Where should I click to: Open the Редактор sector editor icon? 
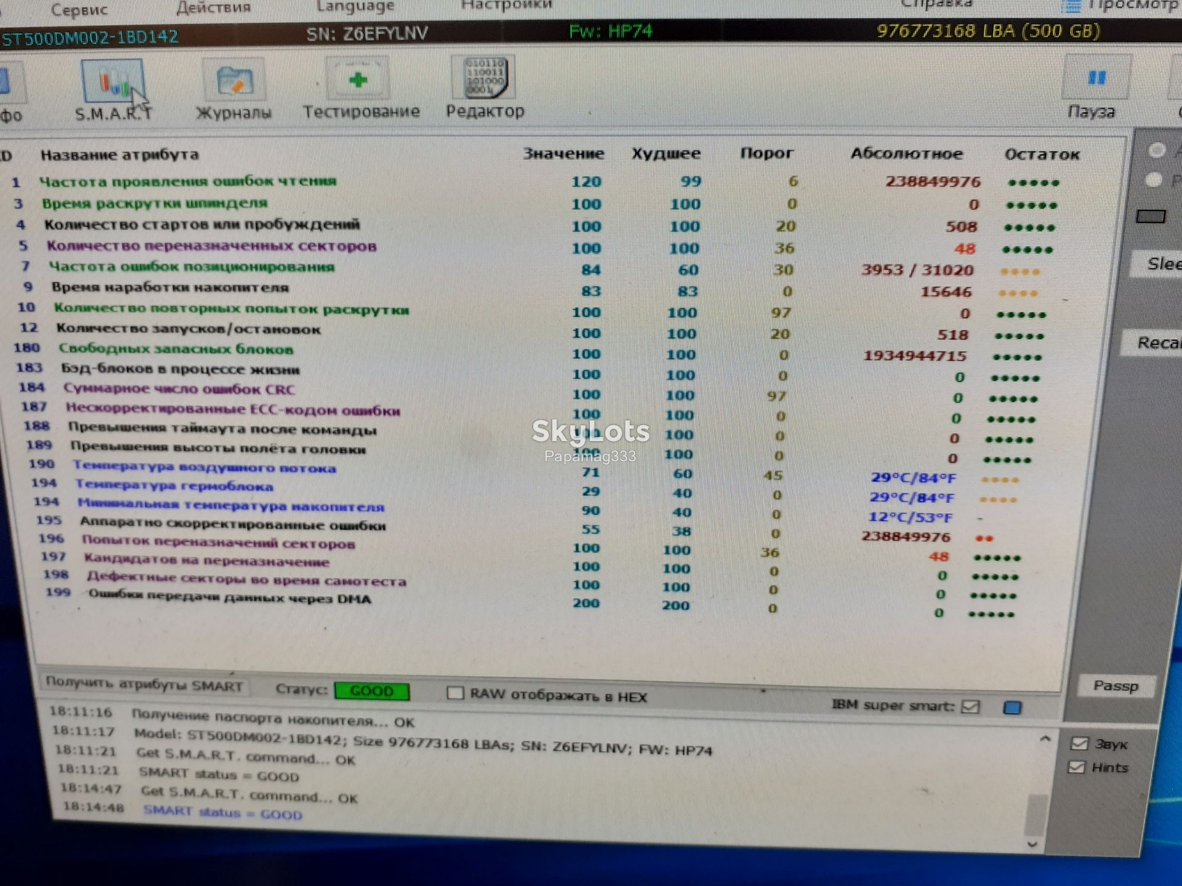484,78
